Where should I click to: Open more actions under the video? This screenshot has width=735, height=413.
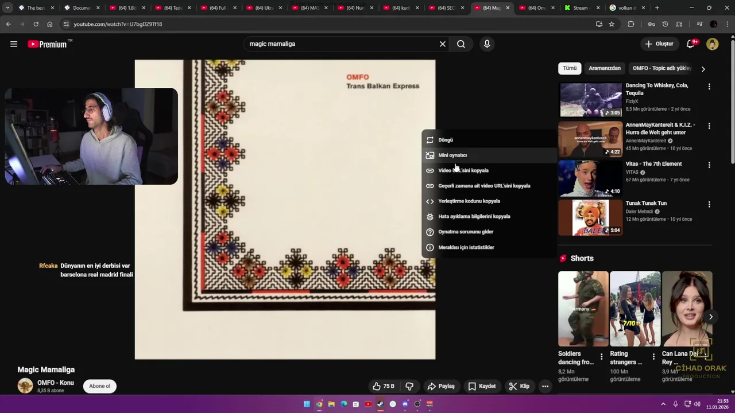pos(545,386)
